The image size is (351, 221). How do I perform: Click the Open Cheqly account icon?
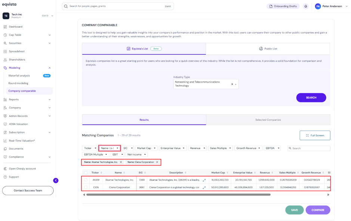5,169
